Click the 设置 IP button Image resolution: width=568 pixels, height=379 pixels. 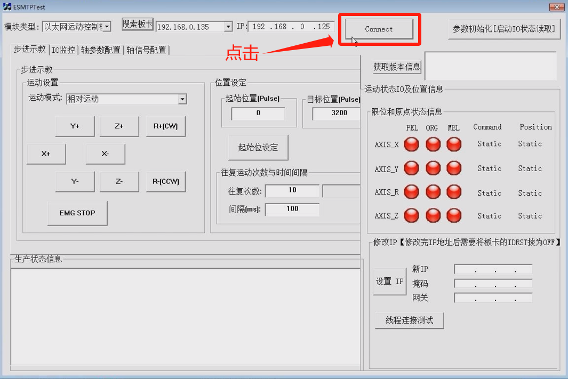389,281
